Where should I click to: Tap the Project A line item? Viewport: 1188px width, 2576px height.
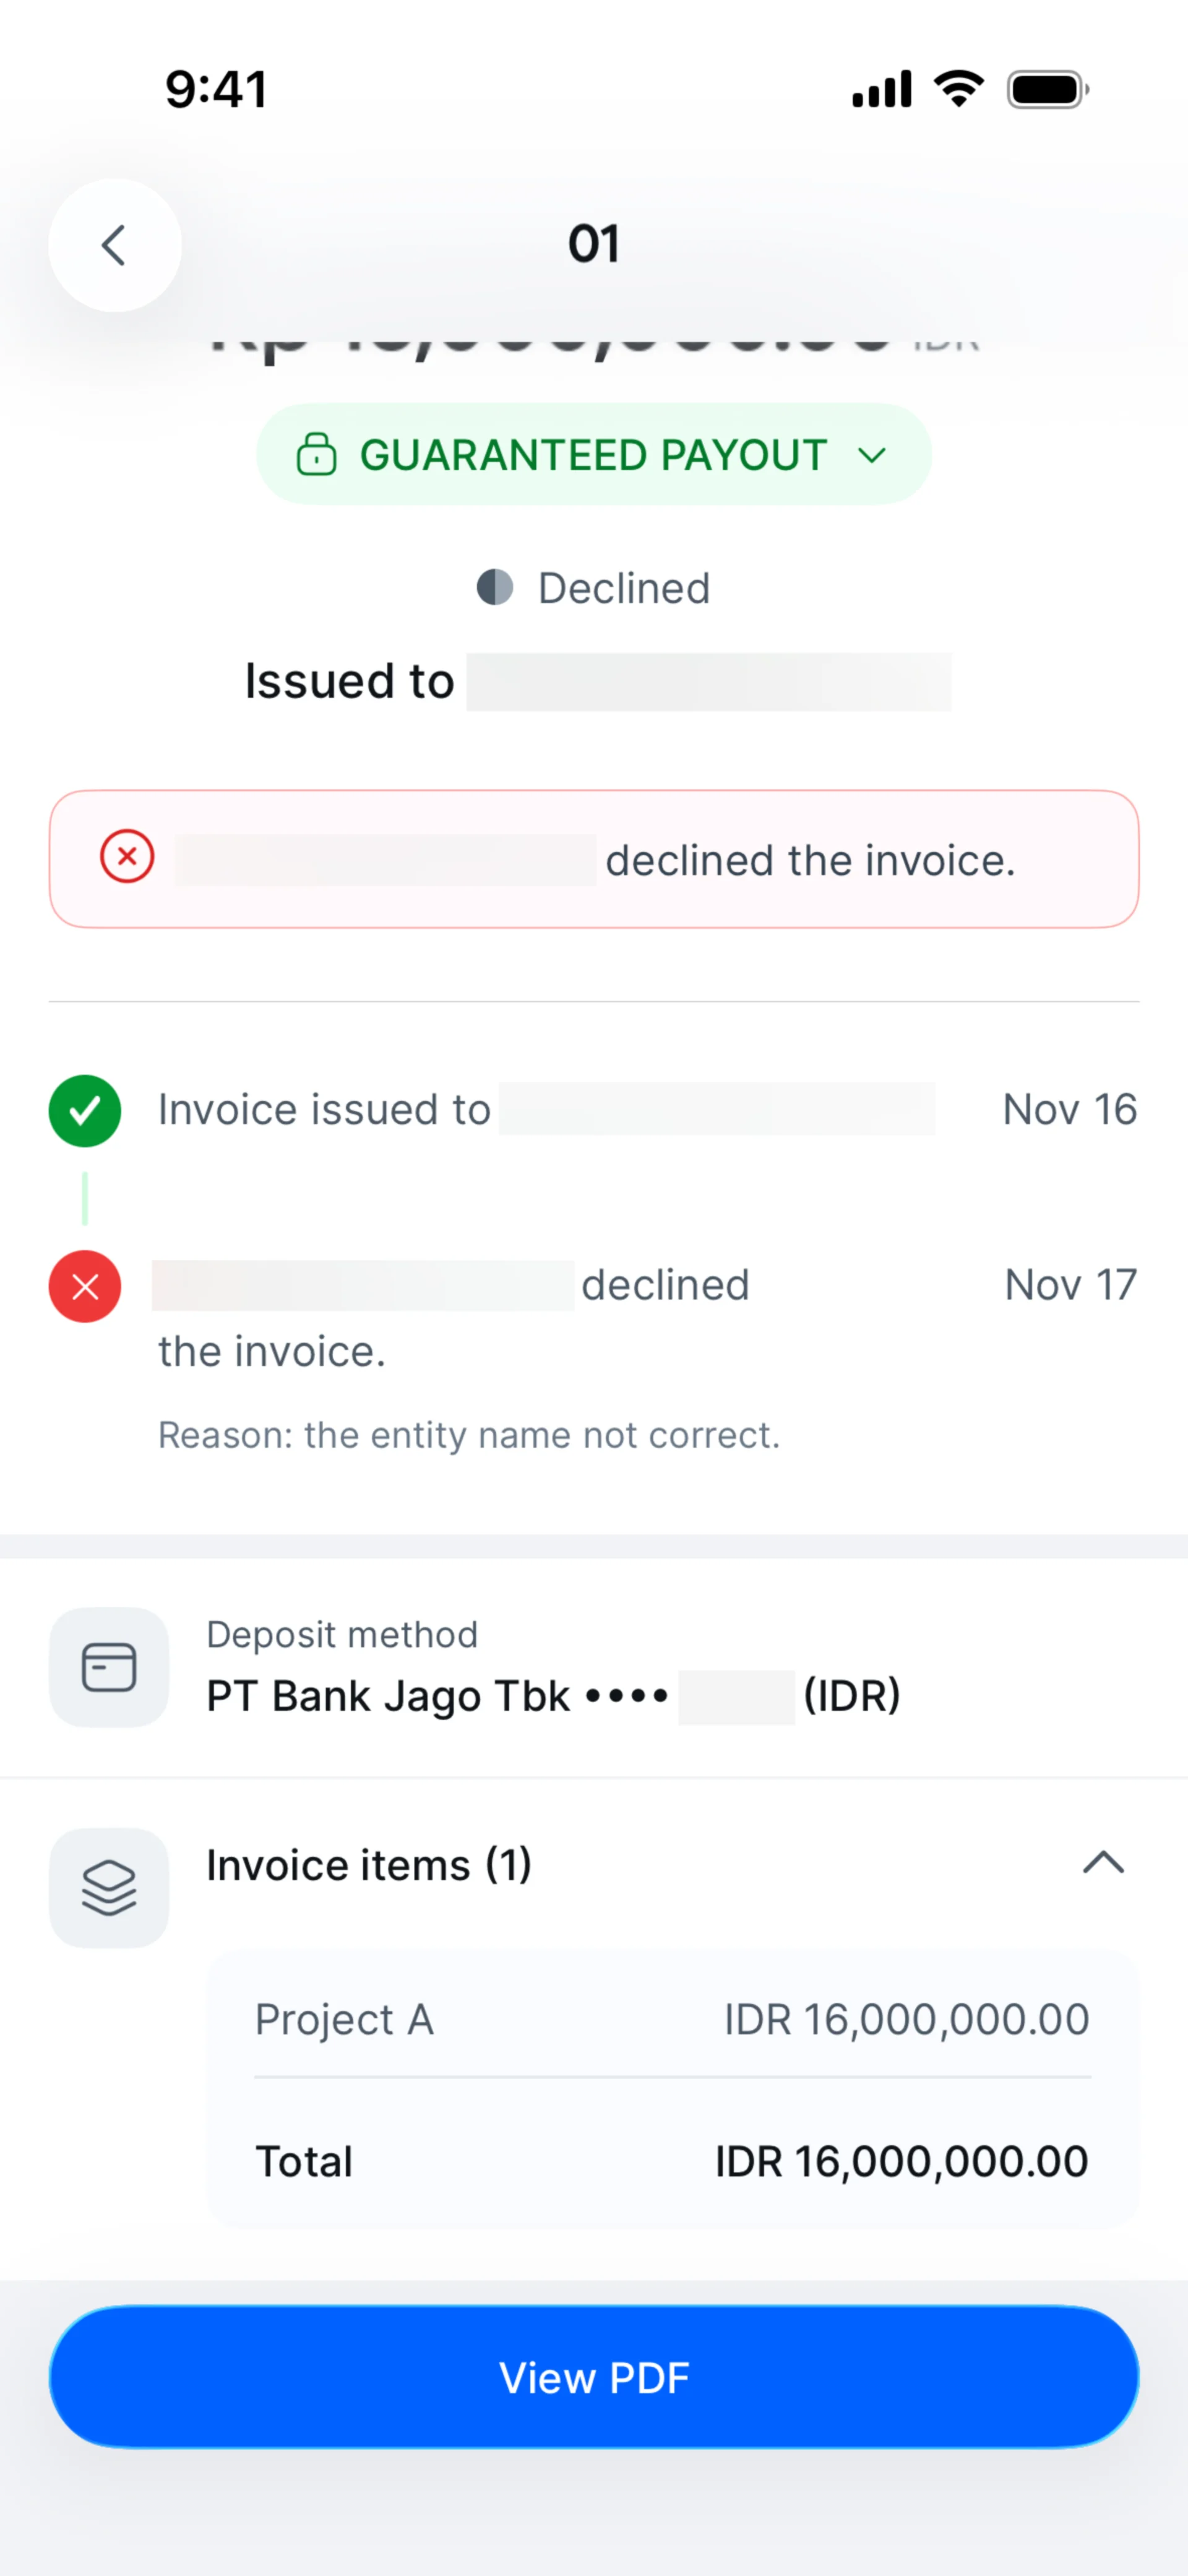(x=344, y=2019)
